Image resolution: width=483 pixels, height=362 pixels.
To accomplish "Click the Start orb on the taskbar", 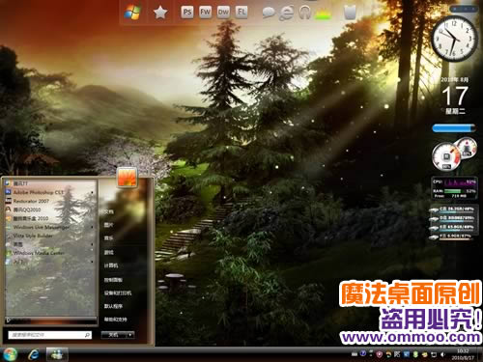I will pyautogui.click(x=11, y=354).
